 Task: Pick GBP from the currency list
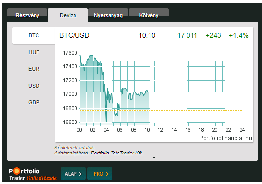[34, 102]
